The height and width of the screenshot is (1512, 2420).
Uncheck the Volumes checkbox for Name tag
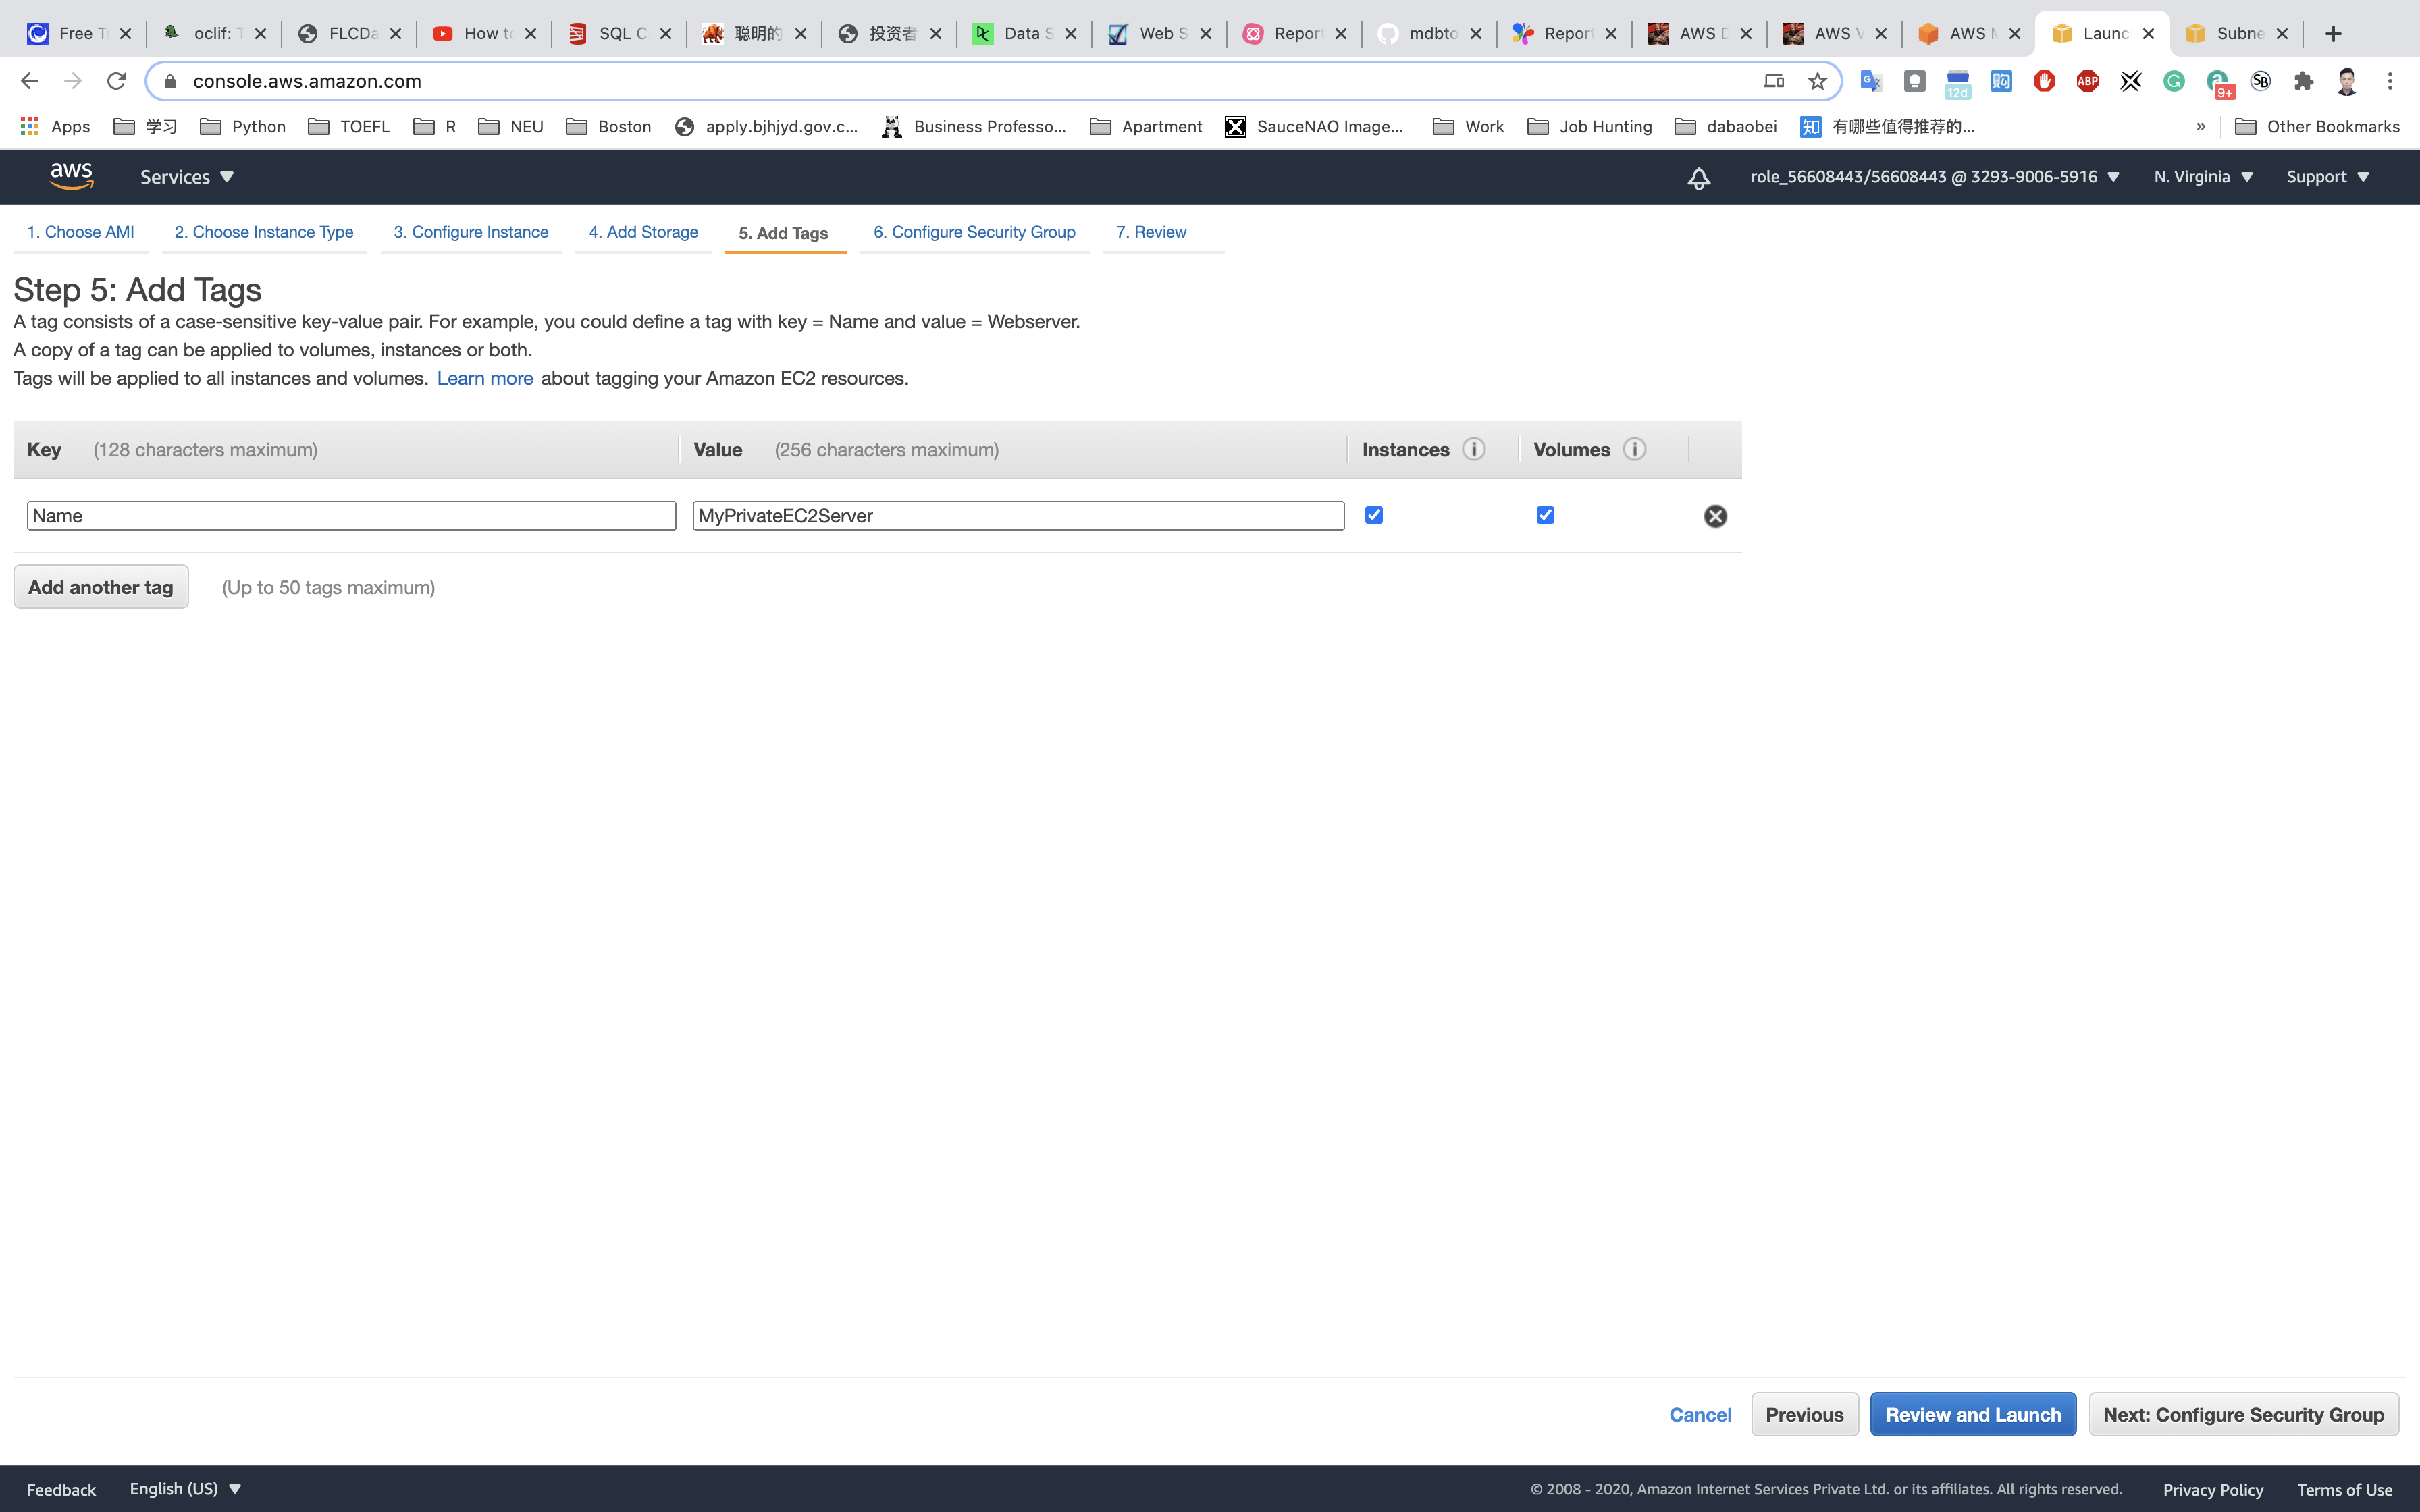(1545, 515)
